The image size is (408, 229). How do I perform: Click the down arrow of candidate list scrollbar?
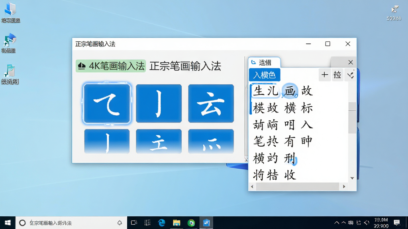[352, 178]
